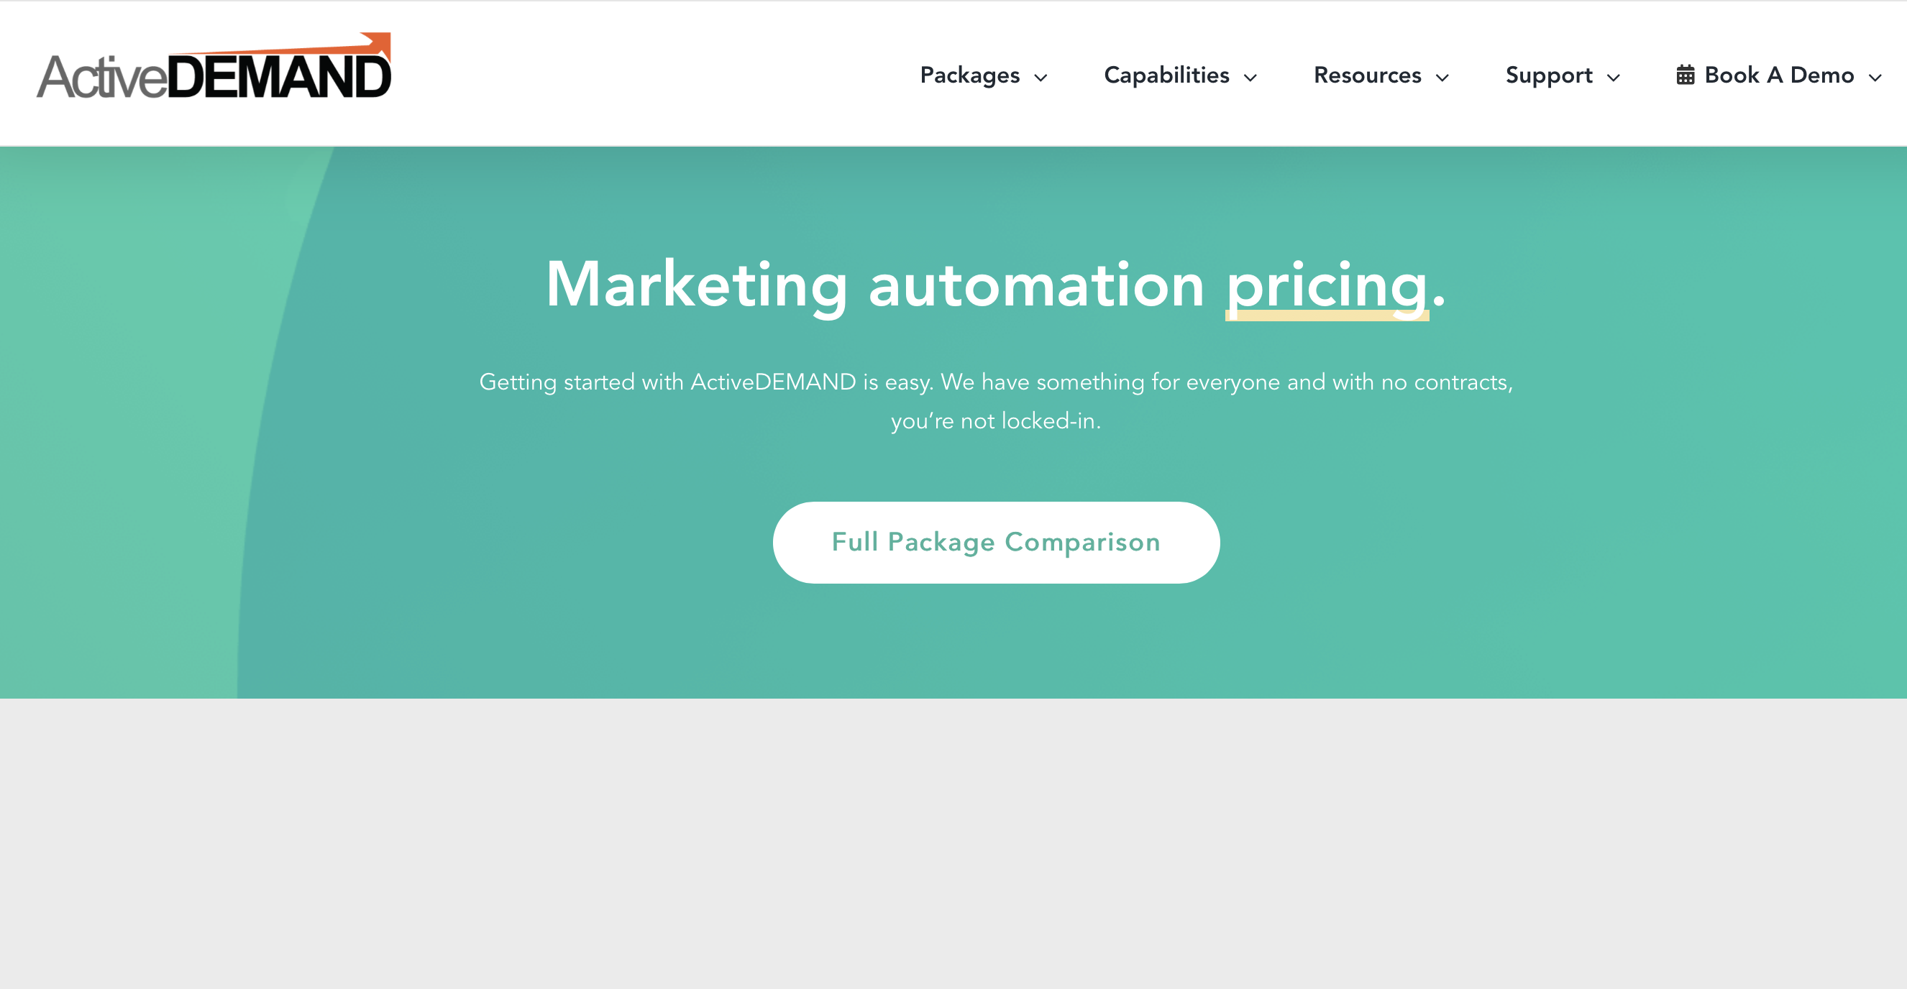Open the Capabilities dropdown menu
Screen dimensions: 1907x989
point(1178,75)
